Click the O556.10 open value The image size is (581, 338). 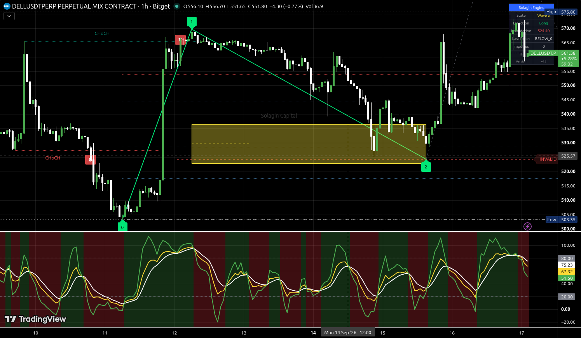[193, 6]
